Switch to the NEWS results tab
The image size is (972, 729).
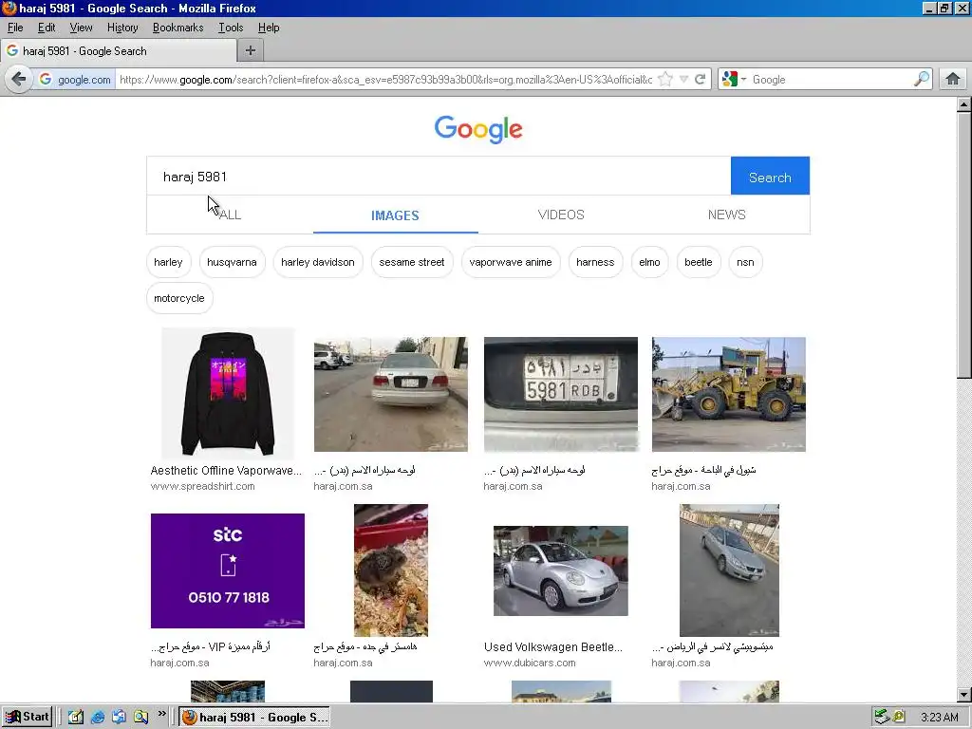point(726,215)
